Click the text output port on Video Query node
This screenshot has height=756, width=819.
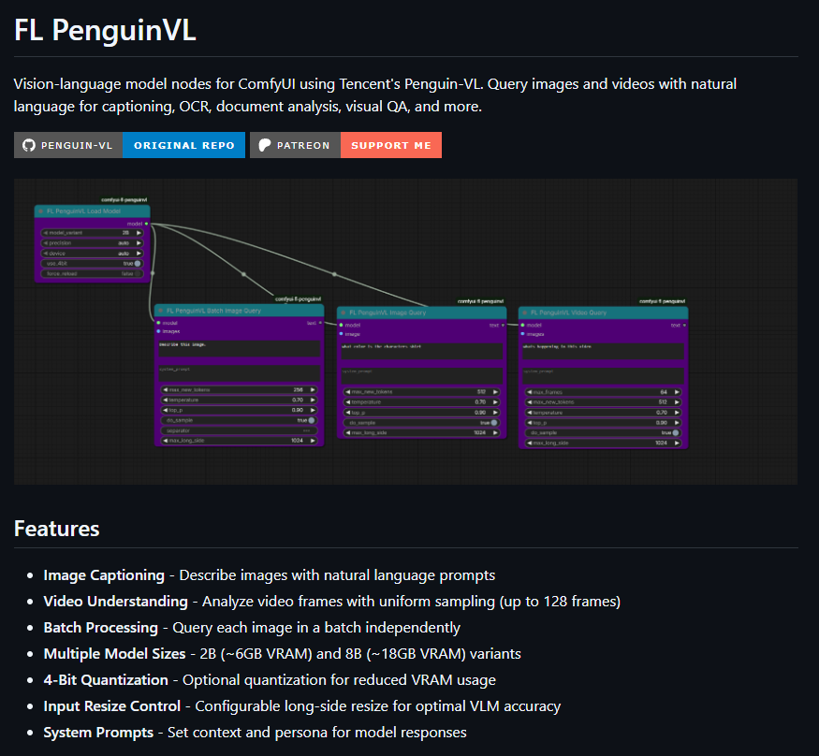point(684,325)
